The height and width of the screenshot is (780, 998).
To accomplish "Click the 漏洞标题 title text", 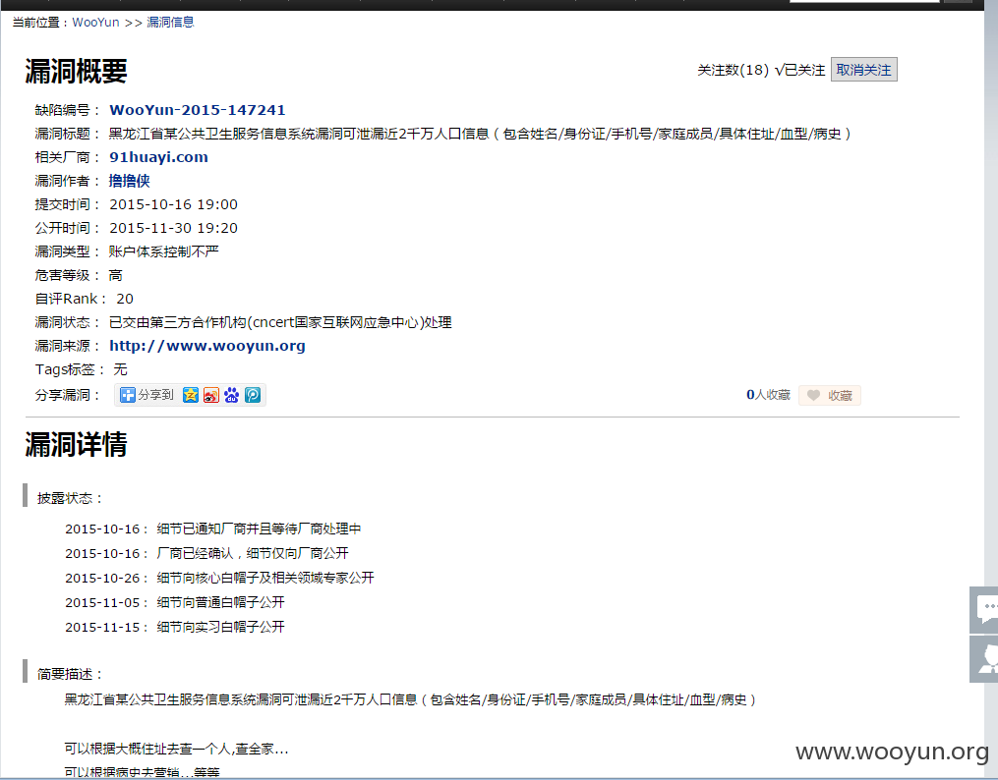I will coord(480,134).
